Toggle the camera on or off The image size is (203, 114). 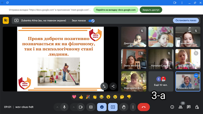(x=81, y=107)
